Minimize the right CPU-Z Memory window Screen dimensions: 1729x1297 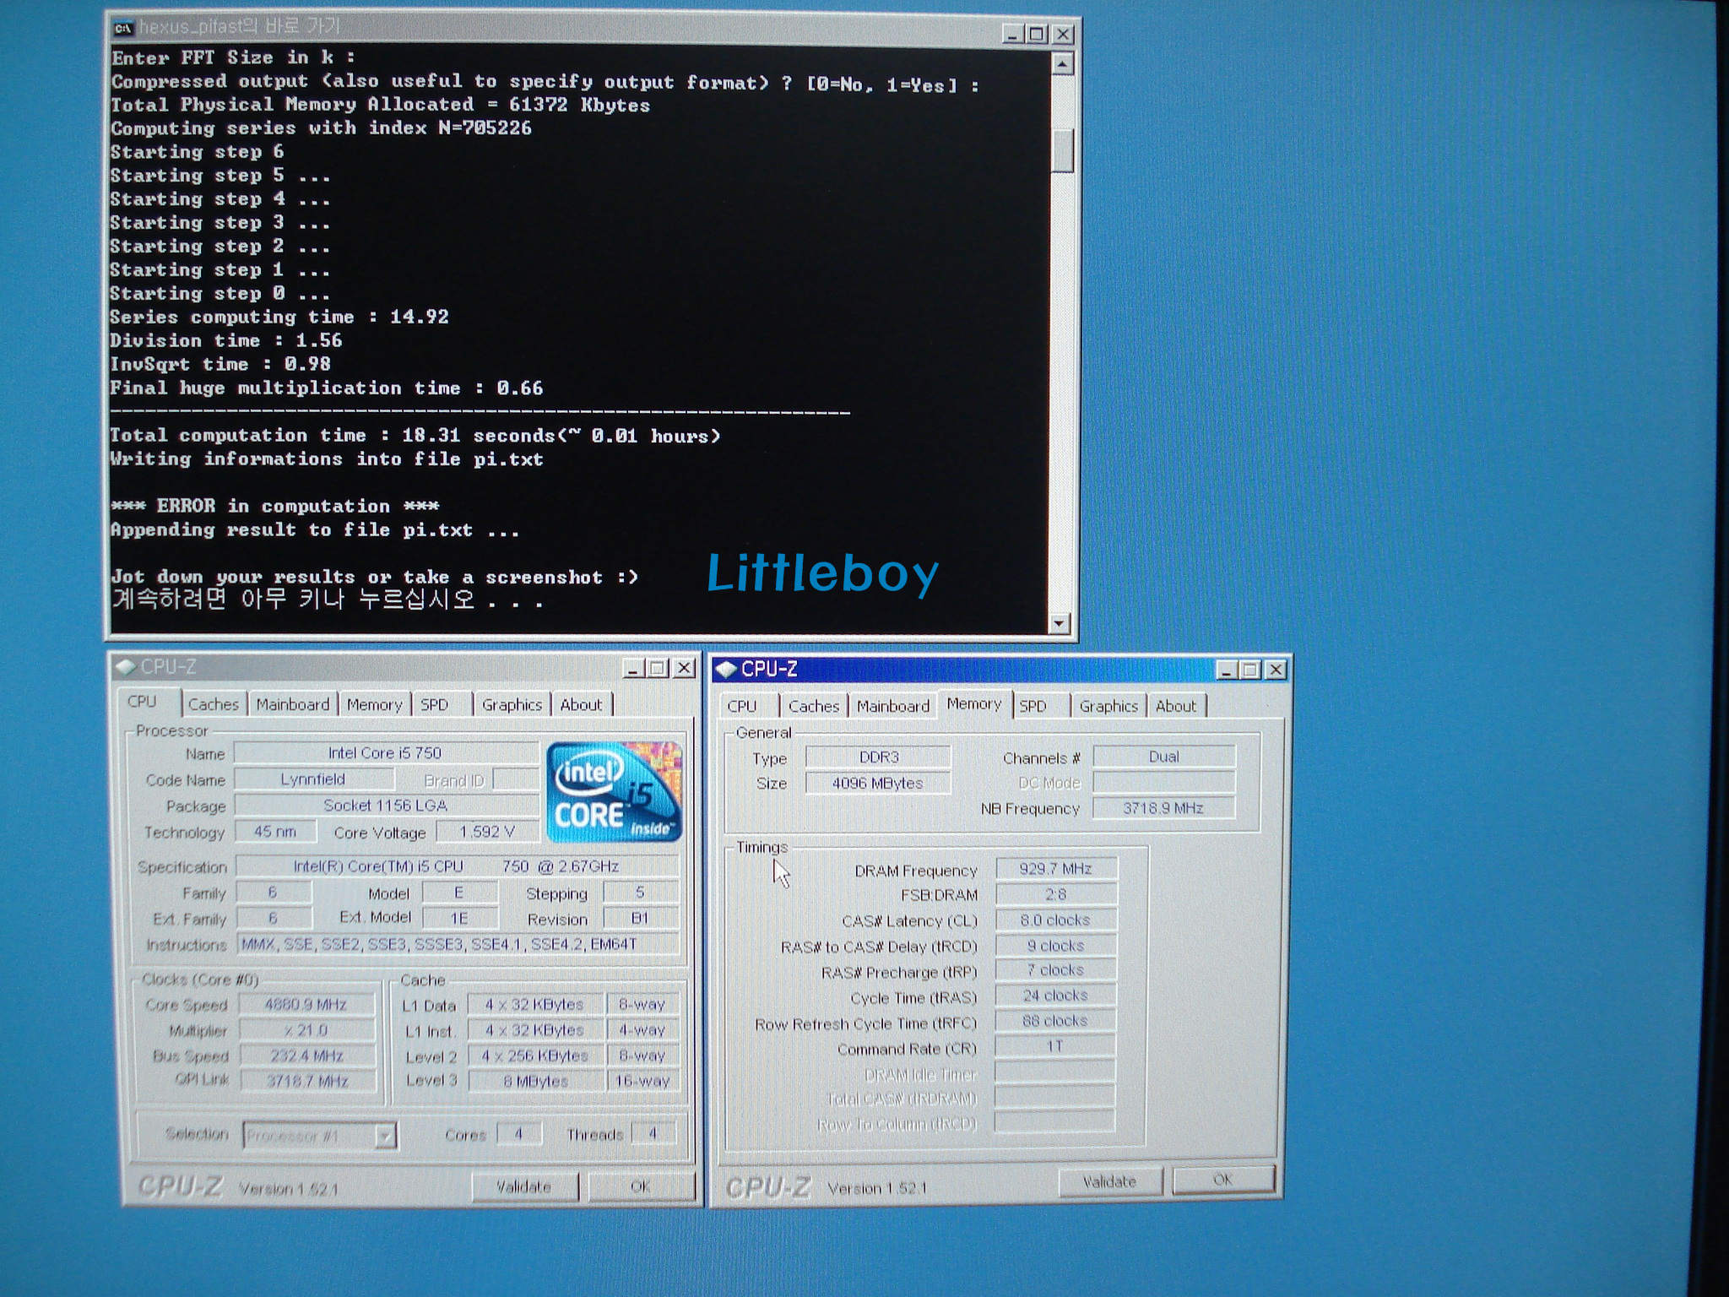(x=1227, y=670)
